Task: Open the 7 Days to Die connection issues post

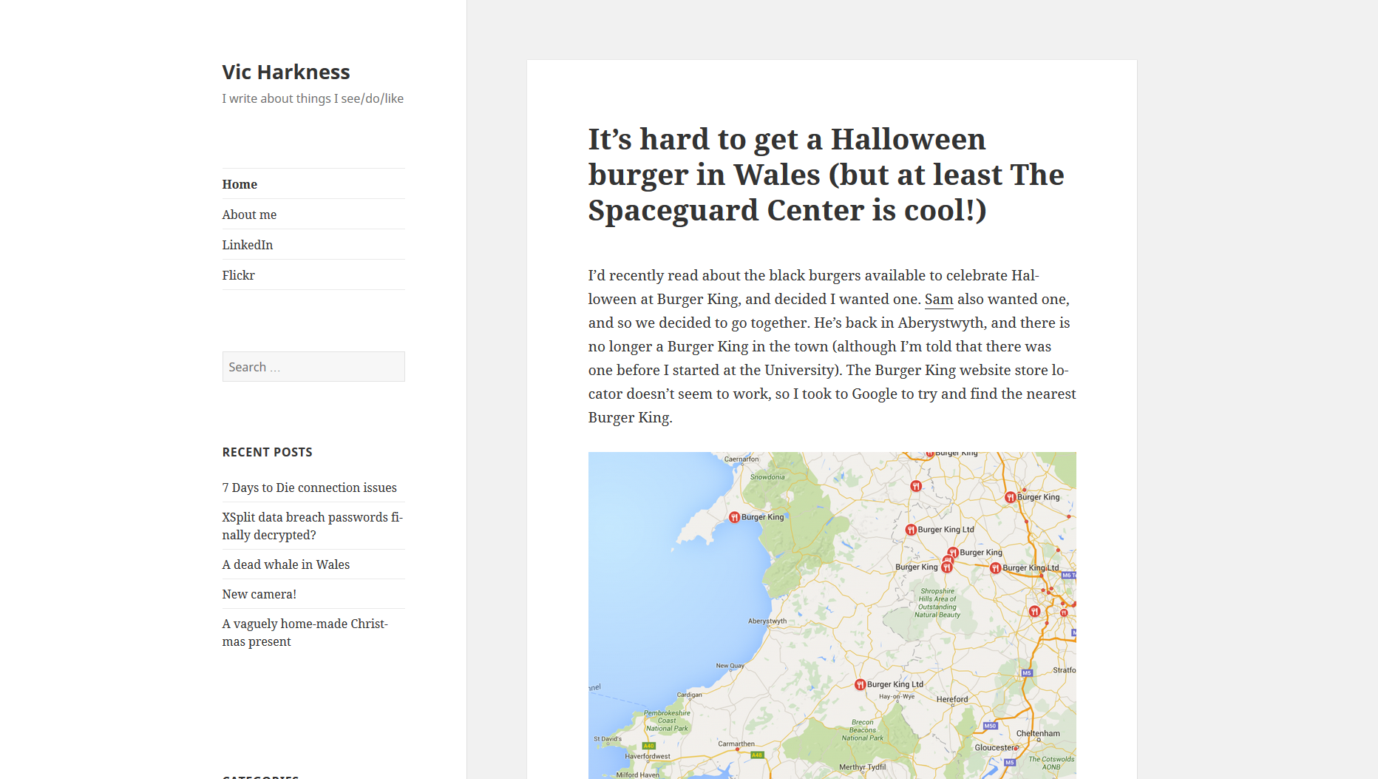Action: tap(310, 488)
